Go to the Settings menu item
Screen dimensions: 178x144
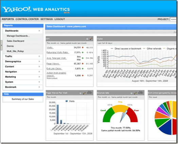[x=47, y=19]
